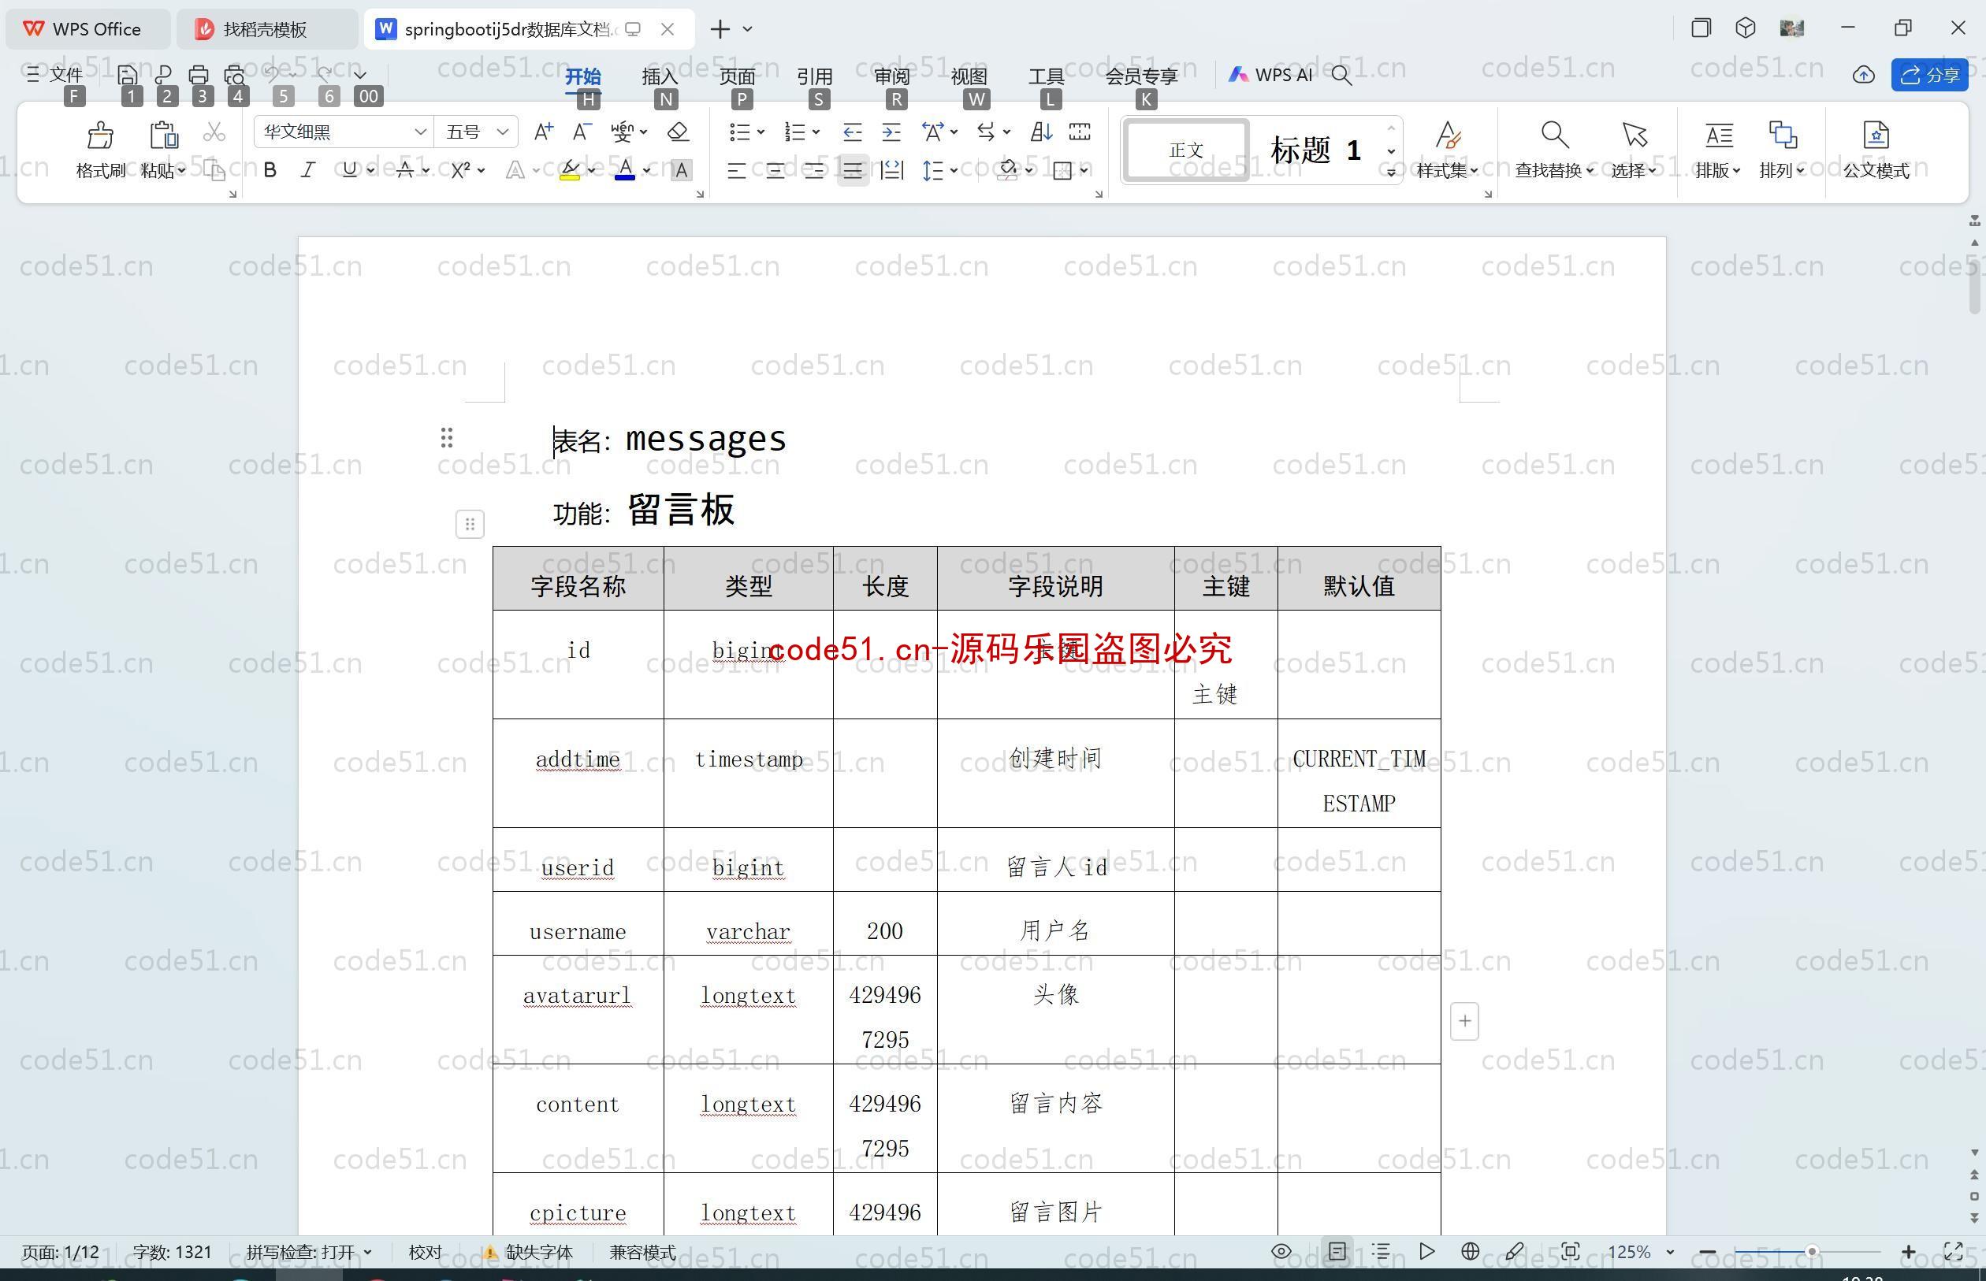Toggle underline formatting
This screenshot has width=1986, height=1281.
point(349,170)
